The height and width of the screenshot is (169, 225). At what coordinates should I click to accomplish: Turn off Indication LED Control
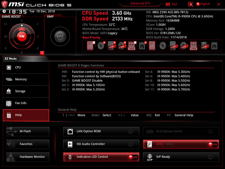101,157
